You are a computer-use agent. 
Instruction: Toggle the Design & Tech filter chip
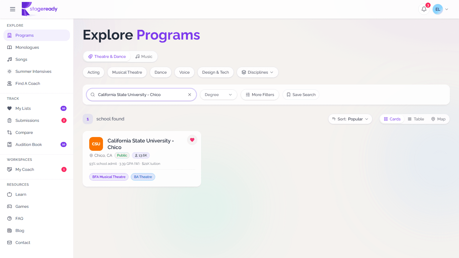tap(215, 72)
